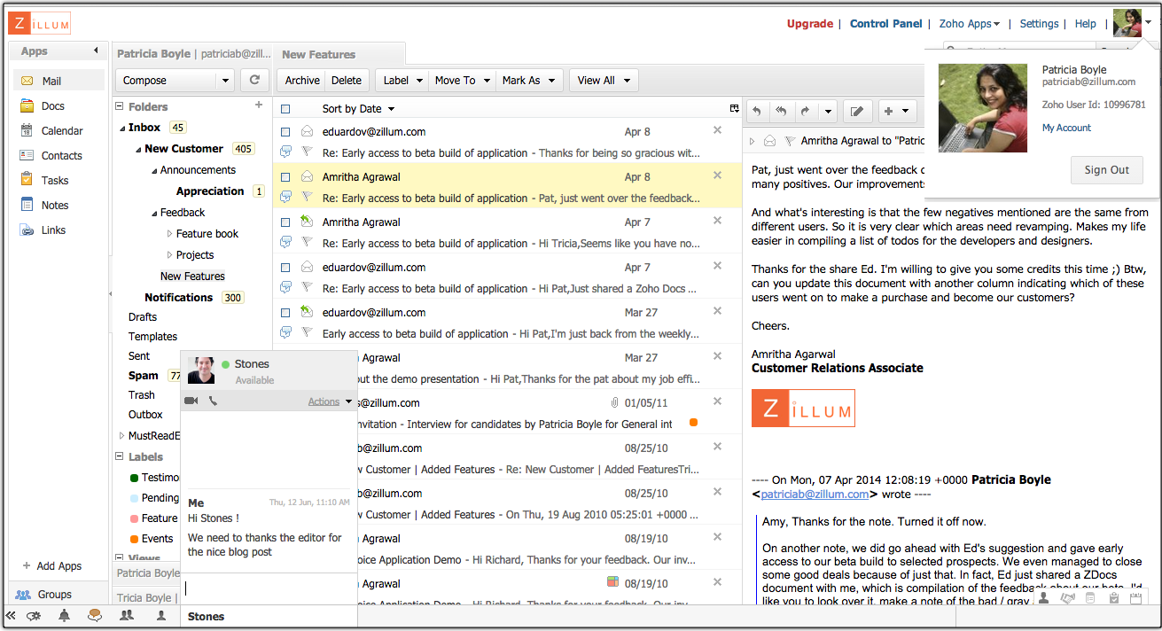Click the edit pencil icon in reading pane toolbar
Image resolution: width=1162 pixels, height=631 pixels.
pos(856,111)
